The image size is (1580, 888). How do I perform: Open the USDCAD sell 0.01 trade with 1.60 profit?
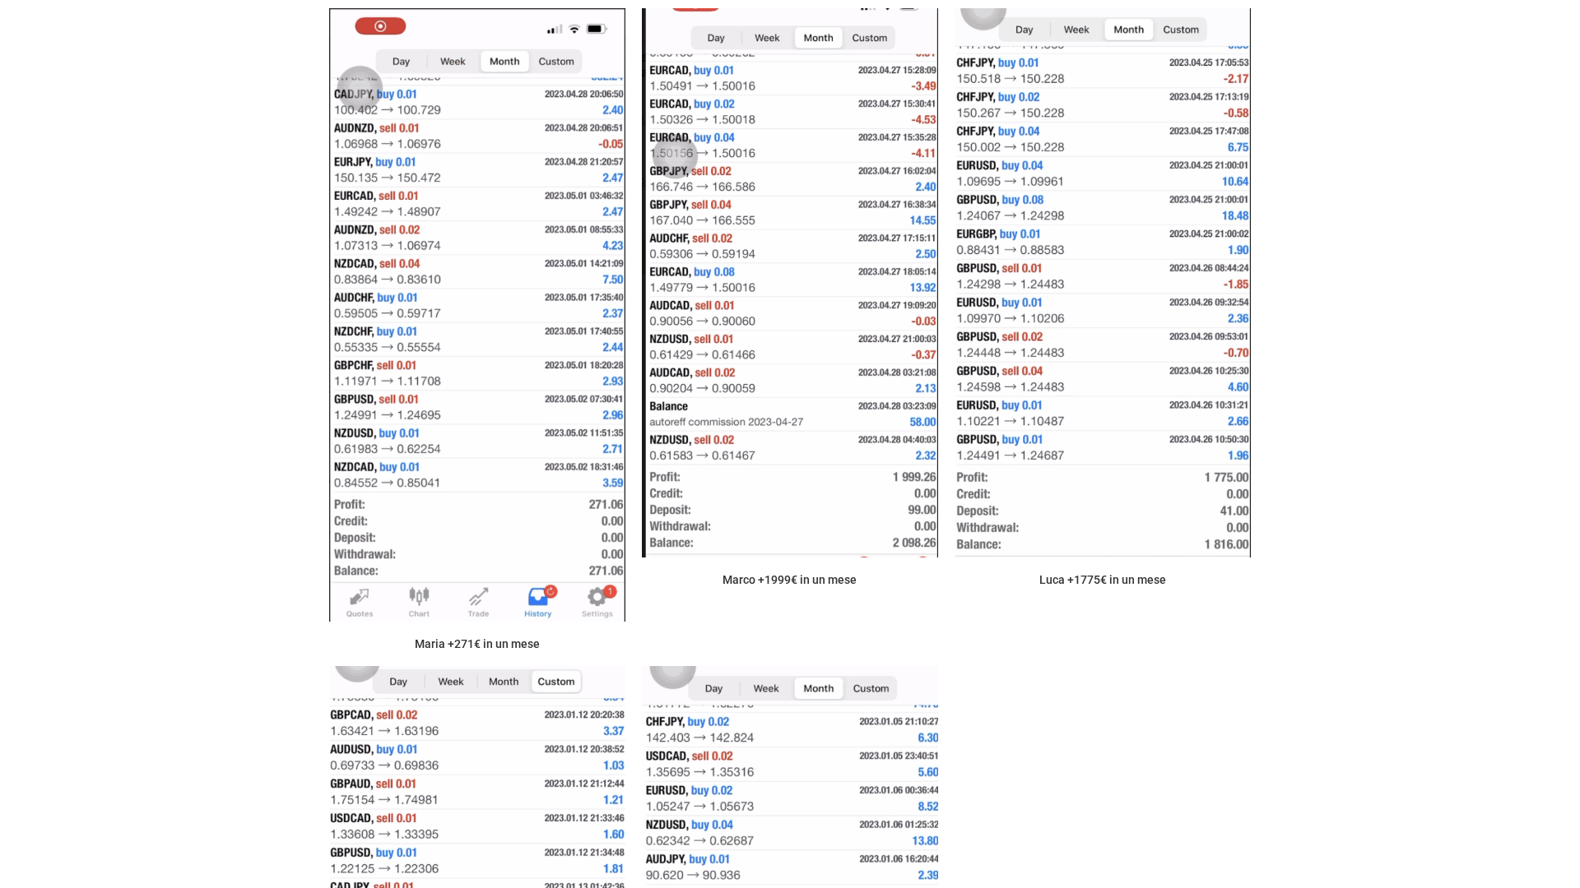click(x=477, y=826)
